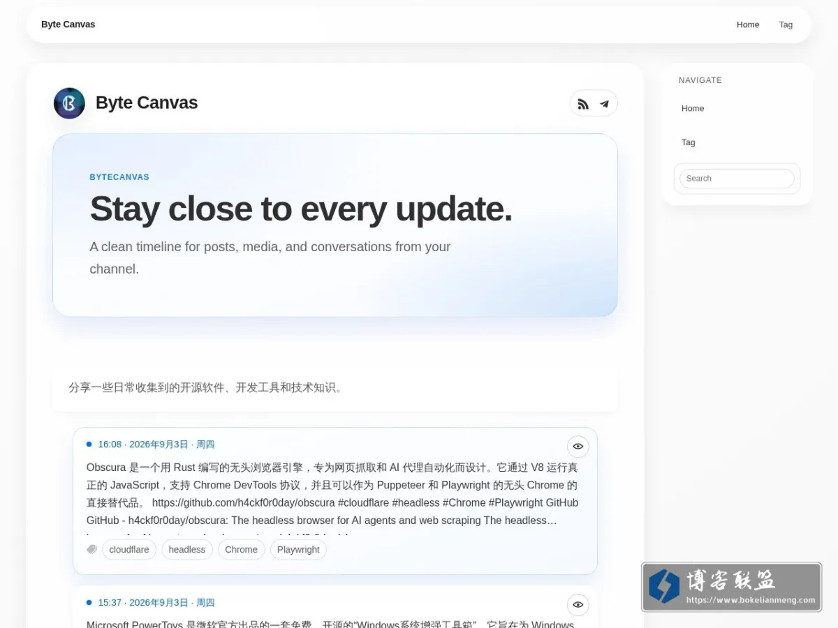The width and height of the screenshot is (838, 628).
Task: Filter by the Playwright tag
Action: coord(298,549)
